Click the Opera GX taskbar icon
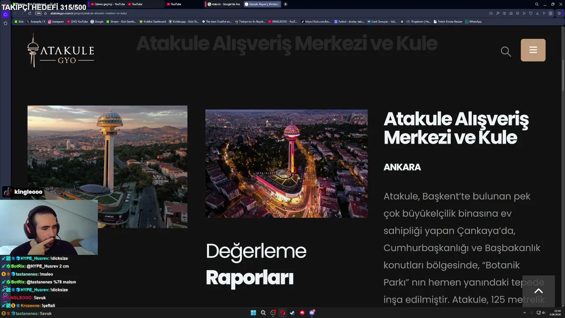 [x=282, y=313]
